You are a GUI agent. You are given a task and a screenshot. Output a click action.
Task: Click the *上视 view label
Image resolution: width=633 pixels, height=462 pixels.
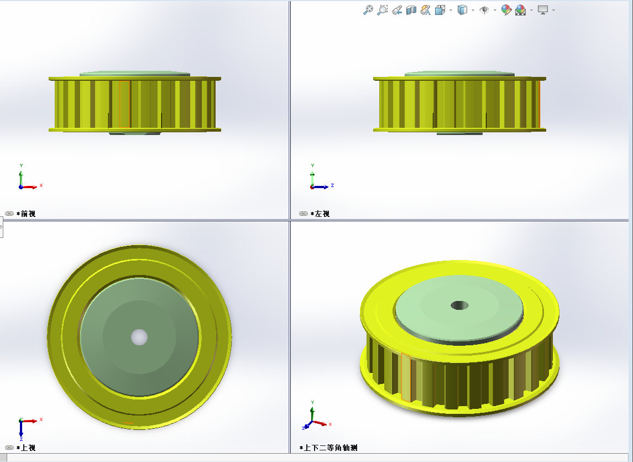(x=26, y=448)
